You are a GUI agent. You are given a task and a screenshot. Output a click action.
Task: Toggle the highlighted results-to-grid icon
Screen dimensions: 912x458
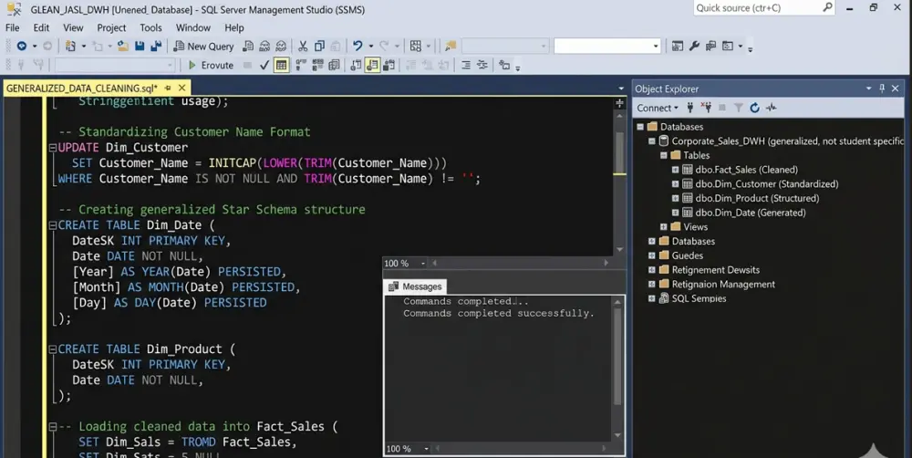point(282,65)
